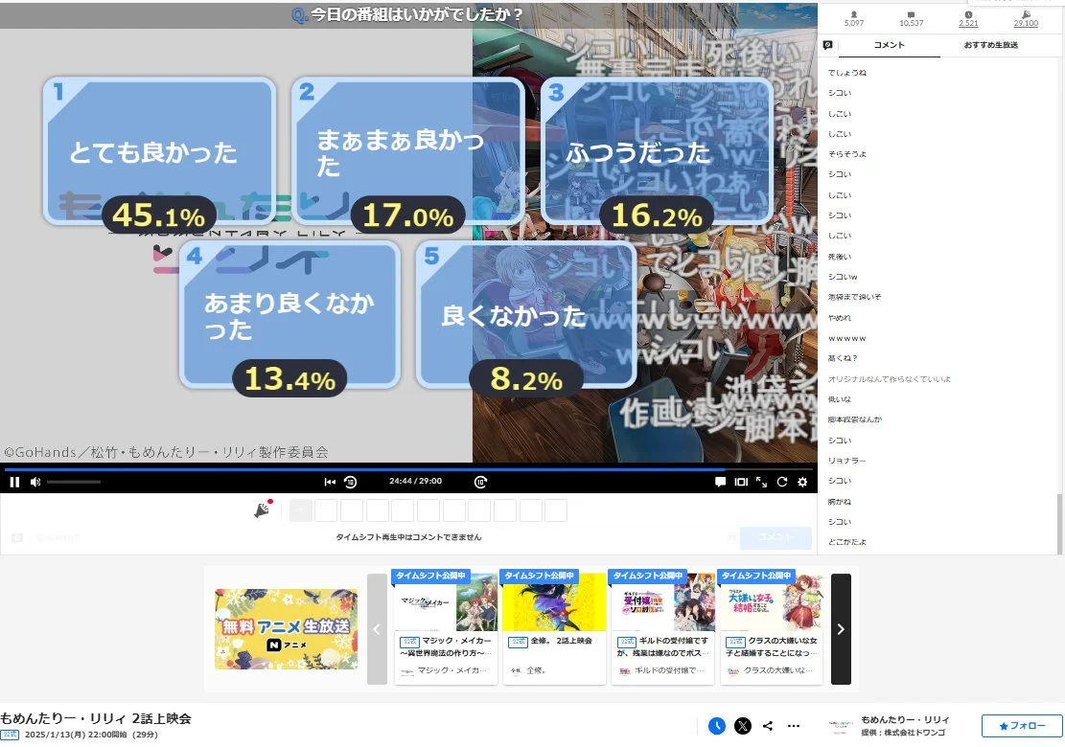Image resolution: width=1065 pixels, height=747 pixels.
Task: Open the クラスの大嫌いな女子と結婚する card
Action: point(772,627)
